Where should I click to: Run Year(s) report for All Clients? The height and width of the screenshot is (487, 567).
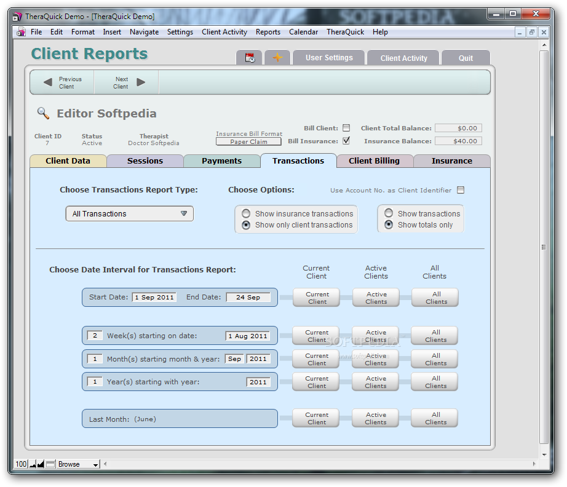tap(435, 382)
